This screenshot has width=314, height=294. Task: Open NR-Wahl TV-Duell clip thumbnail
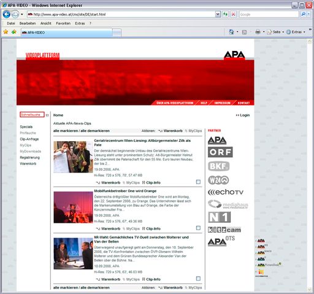73,253
